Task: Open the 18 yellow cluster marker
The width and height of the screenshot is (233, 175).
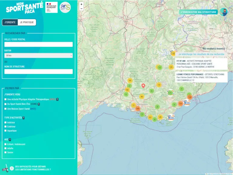Action: pos(174,53)
